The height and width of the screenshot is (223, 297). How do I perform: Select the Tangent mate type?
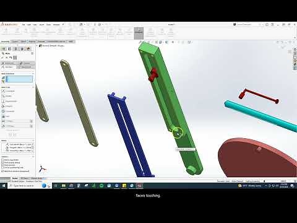[7, 106]
